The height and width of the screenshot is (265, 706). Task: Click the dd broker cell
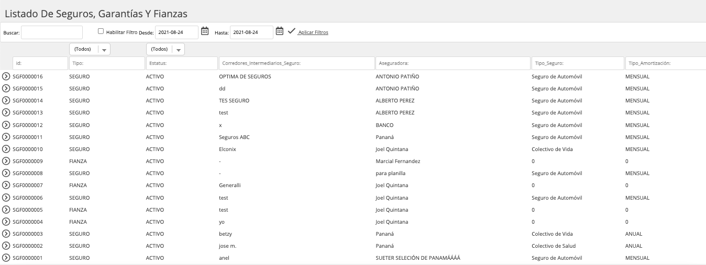[222, 88]
